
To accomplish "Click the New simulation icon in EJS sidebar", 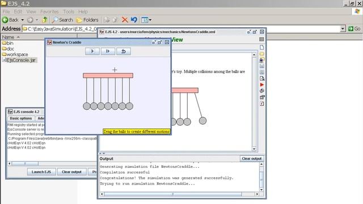I will [262, 48].
